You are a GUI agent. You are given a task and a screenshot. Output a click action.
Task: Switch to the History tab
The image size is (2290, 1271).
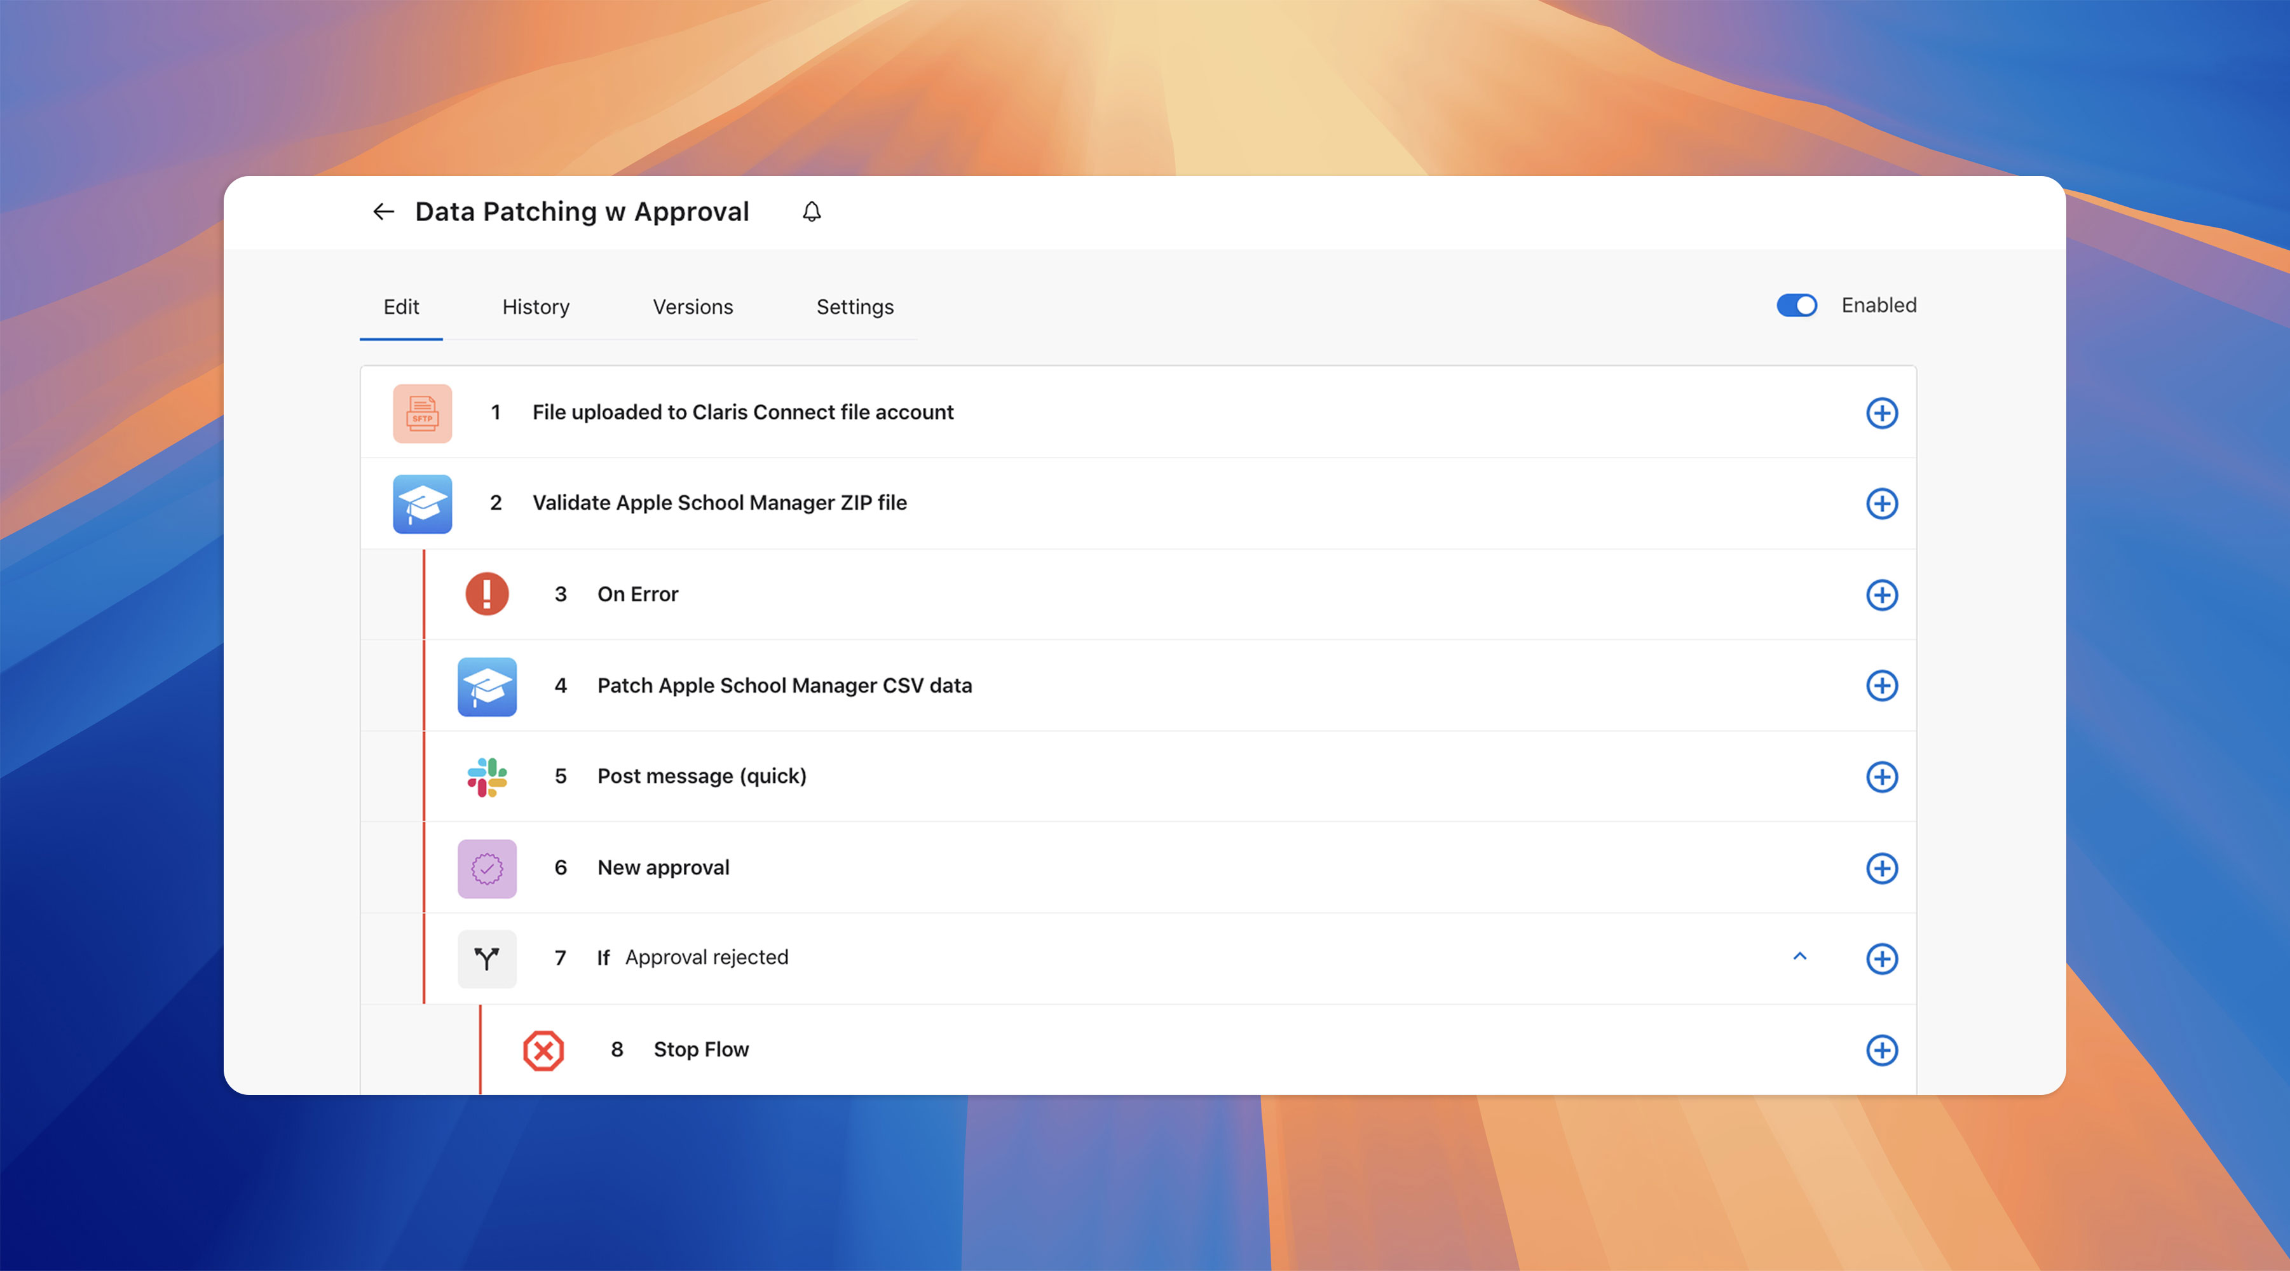click(535, 308)
